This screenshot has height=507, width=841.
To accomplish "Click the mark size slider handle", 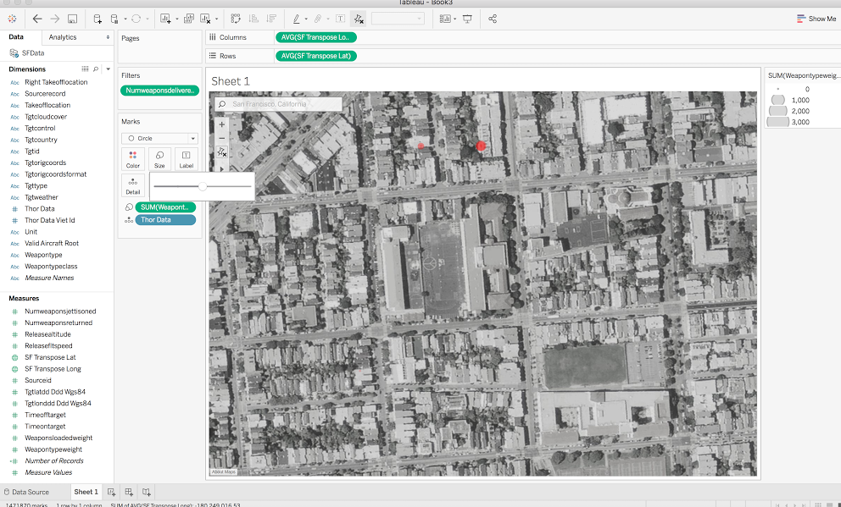I will [203, 186].
